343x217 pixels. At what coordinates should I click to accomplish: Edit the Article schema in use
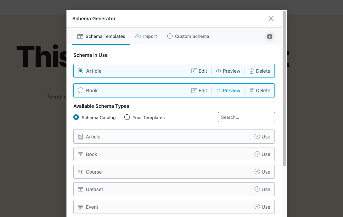click(x=199, y=71)
